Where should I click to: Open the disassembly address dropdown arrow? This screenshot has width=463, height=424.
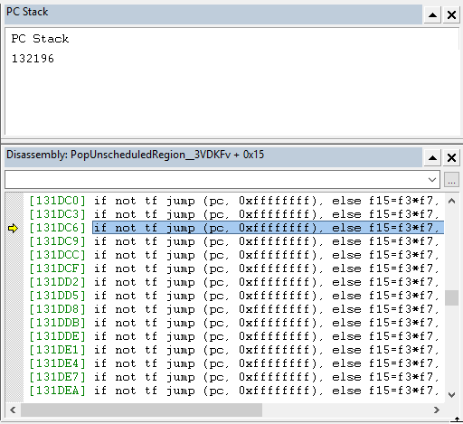point(432,180)
